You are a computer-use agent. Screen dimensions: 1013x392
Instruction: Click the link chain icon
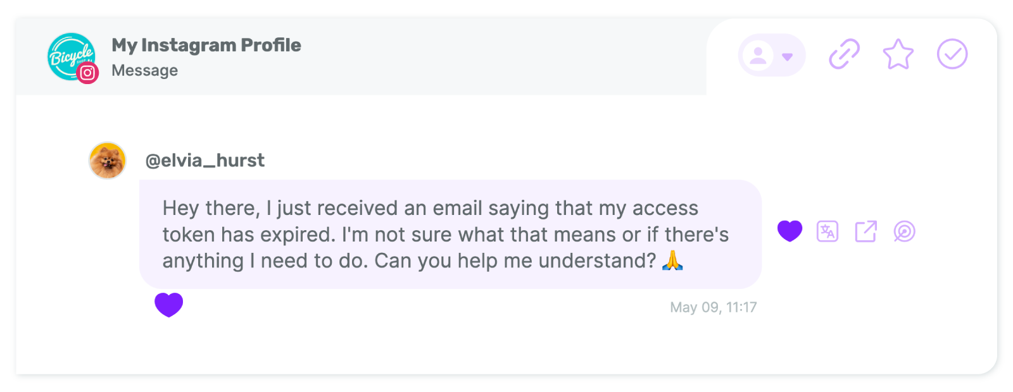845,54
